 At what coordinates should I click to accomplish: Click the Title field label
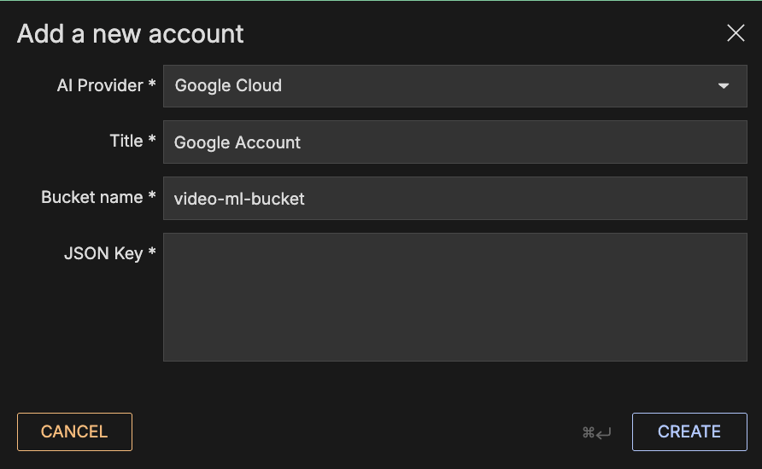click(126, 142)
